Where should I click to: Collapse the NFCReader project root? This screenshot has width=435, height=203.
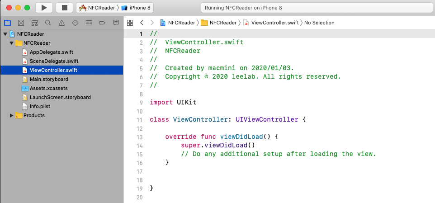coord(5,34)
